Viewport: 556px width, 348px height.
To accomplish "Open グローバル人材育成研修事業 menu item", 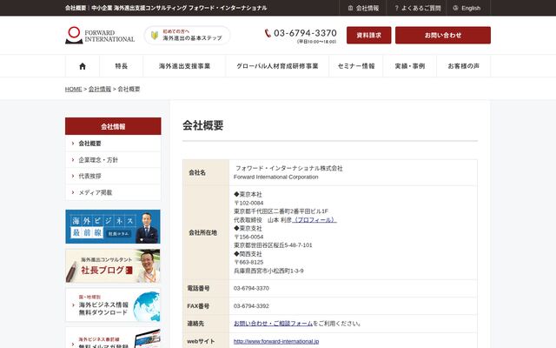I will 277,66.
